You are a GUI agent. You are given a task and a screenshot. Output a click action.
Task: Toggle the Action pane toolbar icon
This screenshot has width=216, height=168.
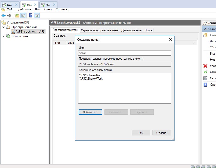[x=37, y=16]
